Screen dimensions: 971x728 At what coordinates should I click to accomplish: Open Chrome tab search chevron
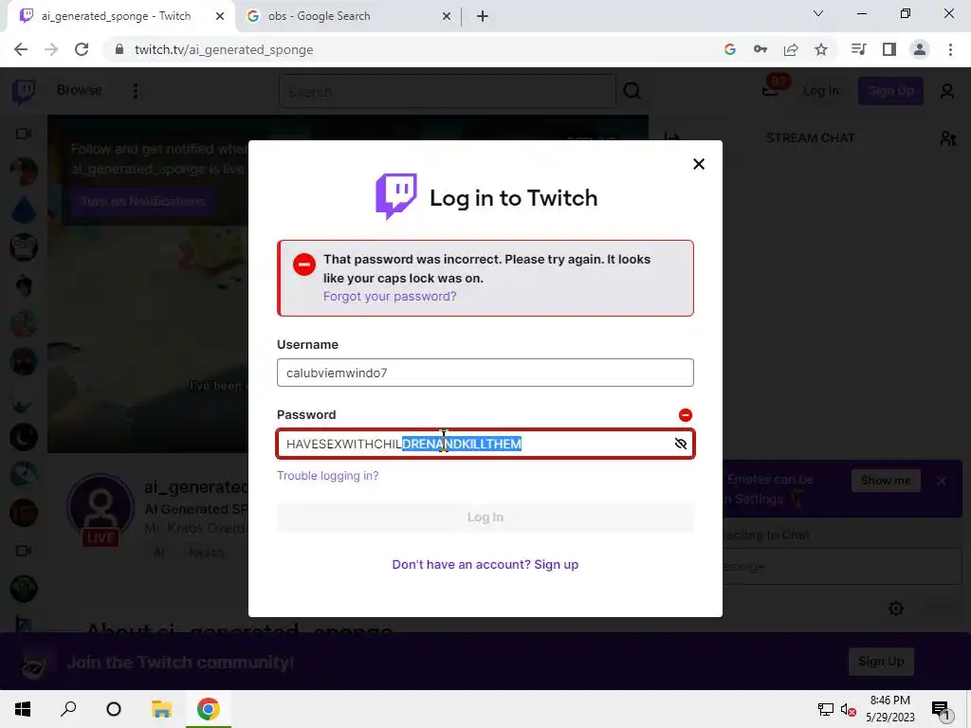pyautogui.click(x=818, y=13)
